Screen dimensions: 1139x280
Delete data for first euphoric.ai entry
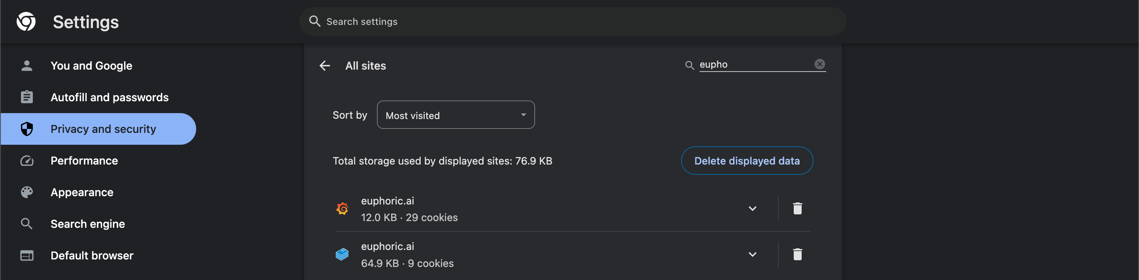797,209
